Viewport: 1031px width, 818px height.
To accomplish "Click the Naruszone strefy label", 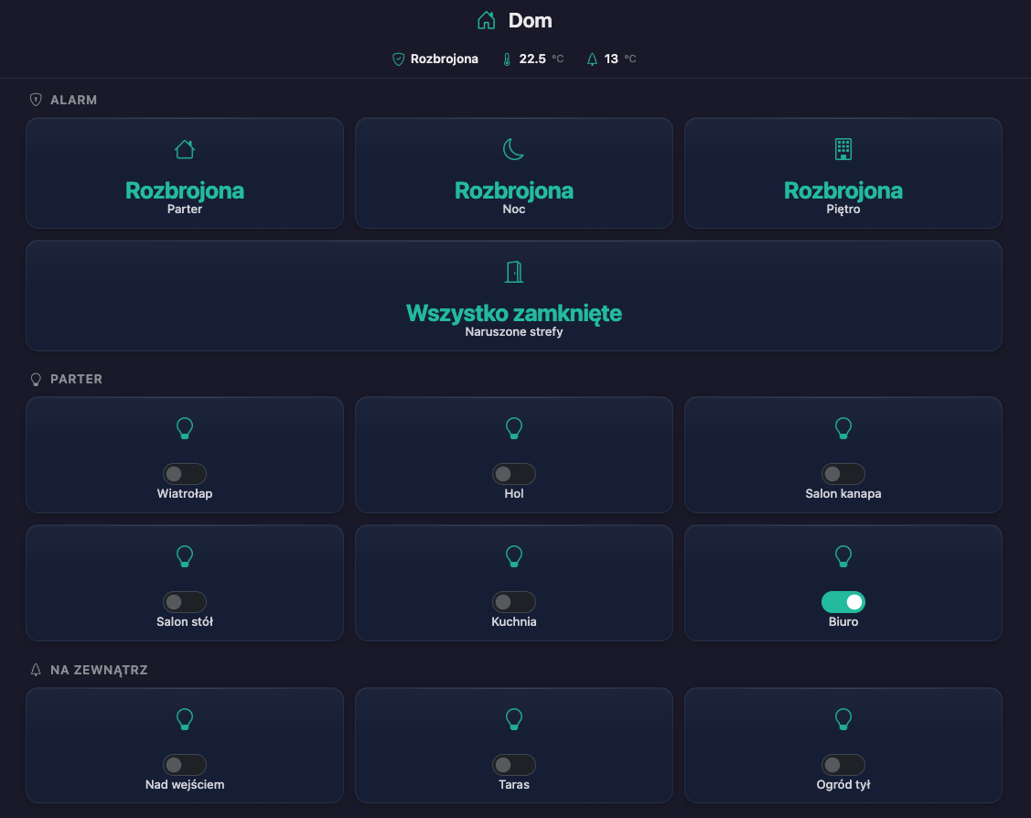I will pyautogui.click(x=513, y=332).
